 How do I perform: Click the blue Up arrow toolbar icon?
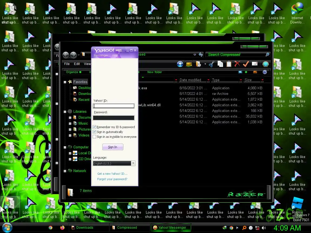coord(180,64)
